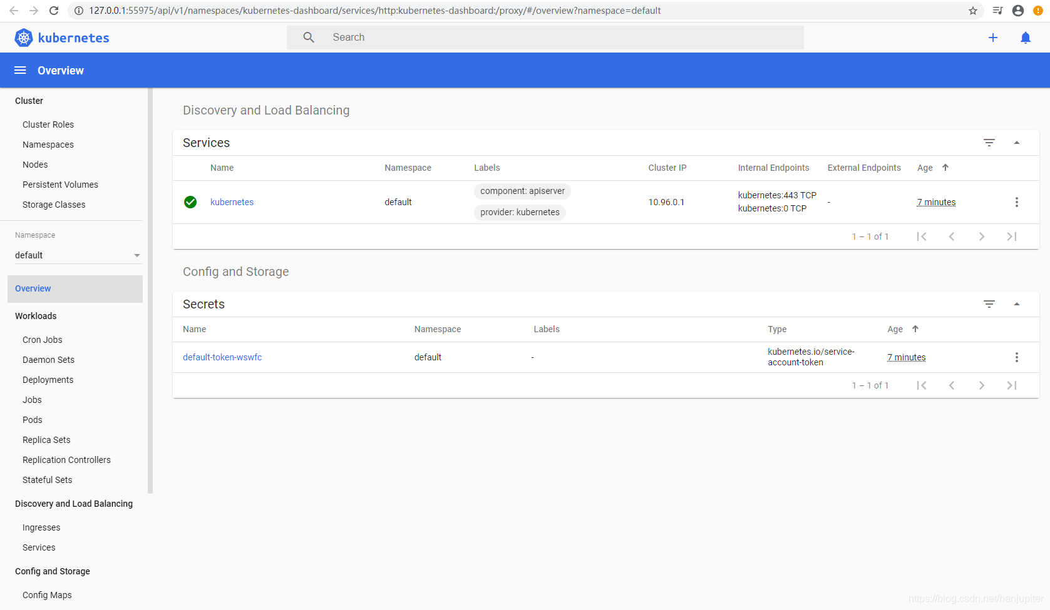
Task: Click the provider: kubernetes label chip
Action: point(520,212)
